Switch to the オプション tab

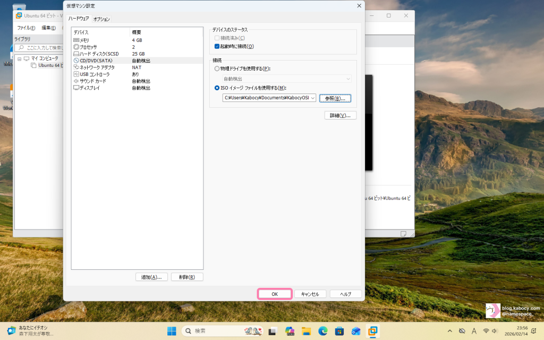point(101,19)
